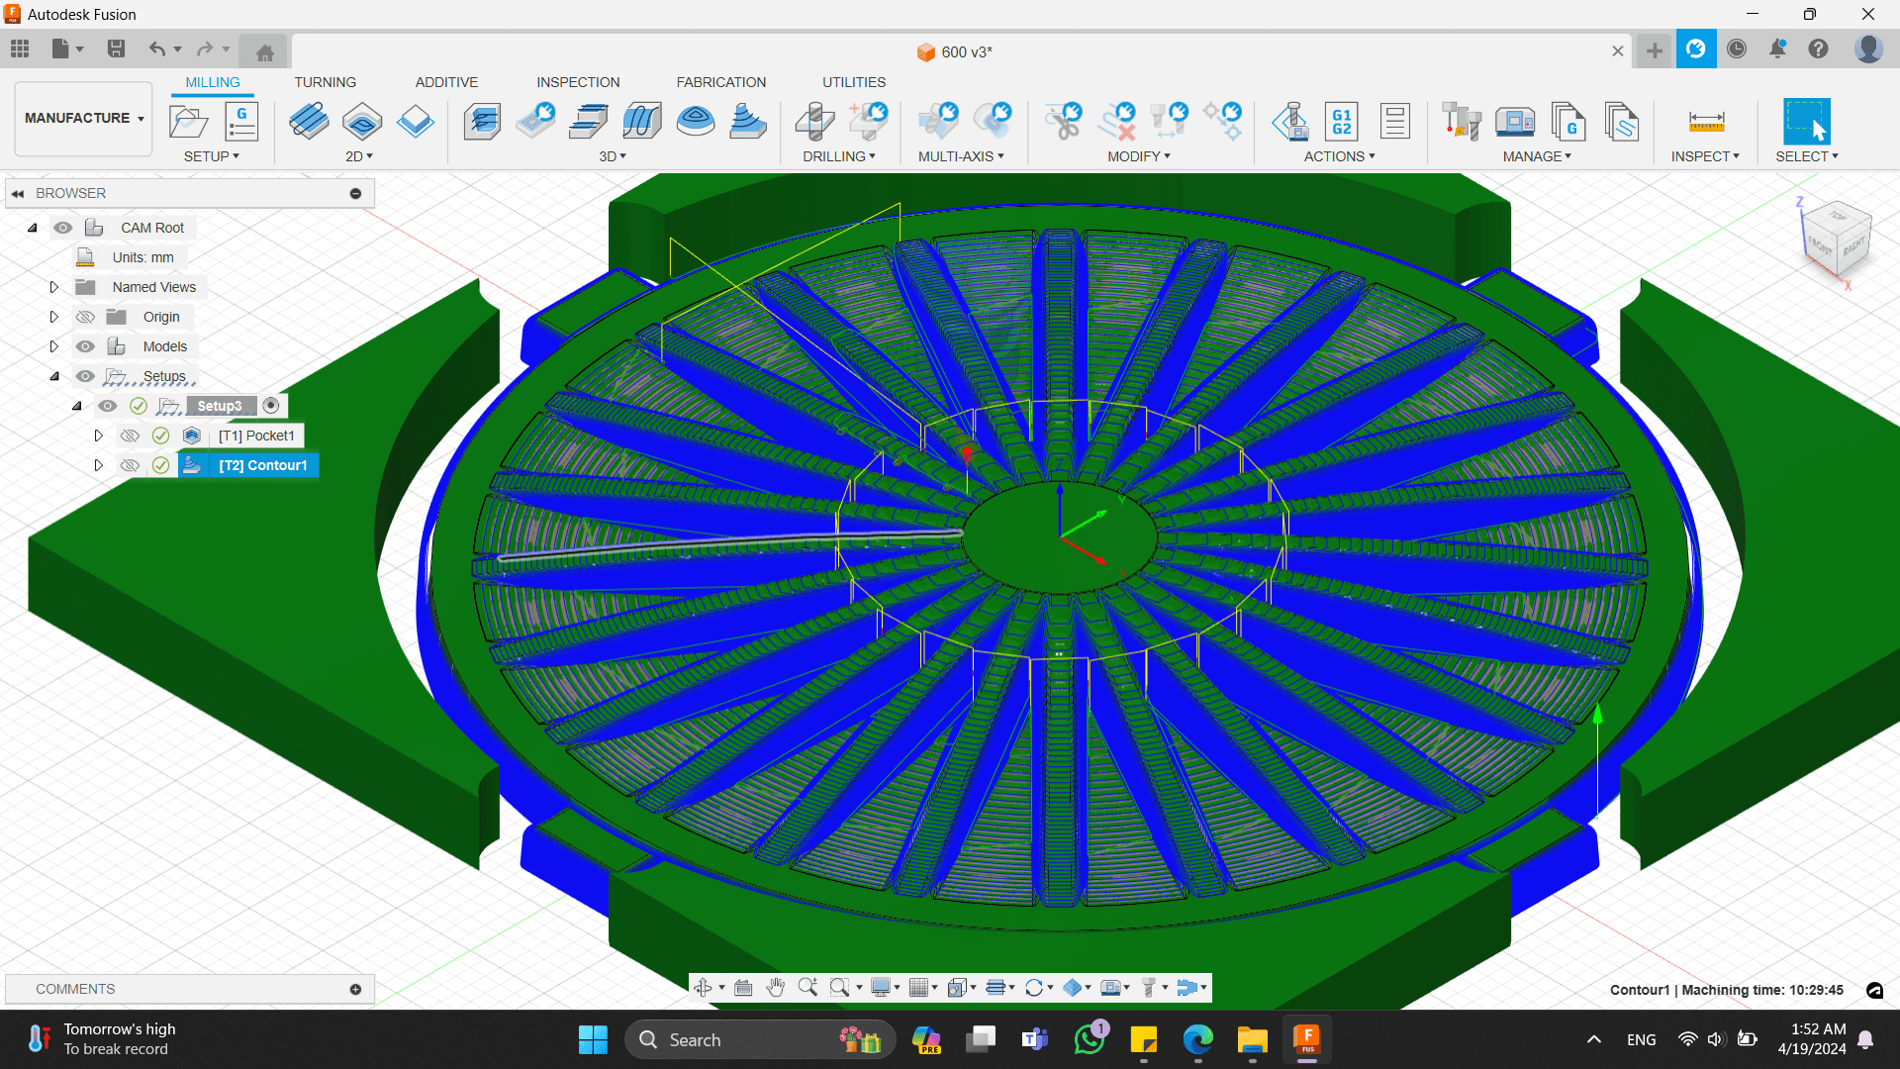Open the DRILLING menu label
The height and width of the screenshot is (1069, 1900).
[x=839, y=156]
